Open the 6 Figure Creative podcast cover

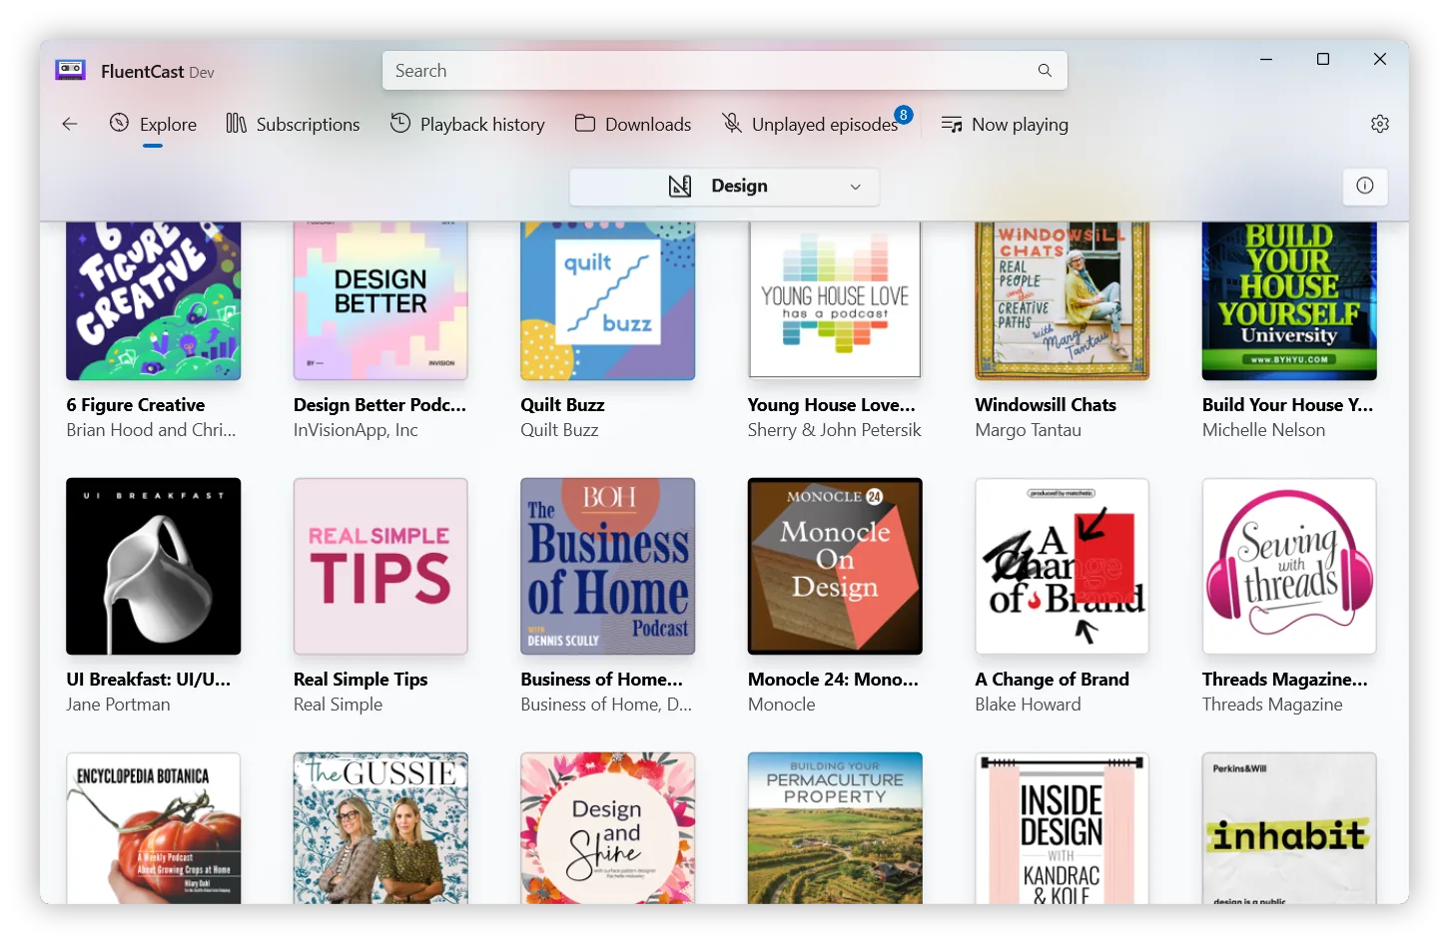click(154, 300)
